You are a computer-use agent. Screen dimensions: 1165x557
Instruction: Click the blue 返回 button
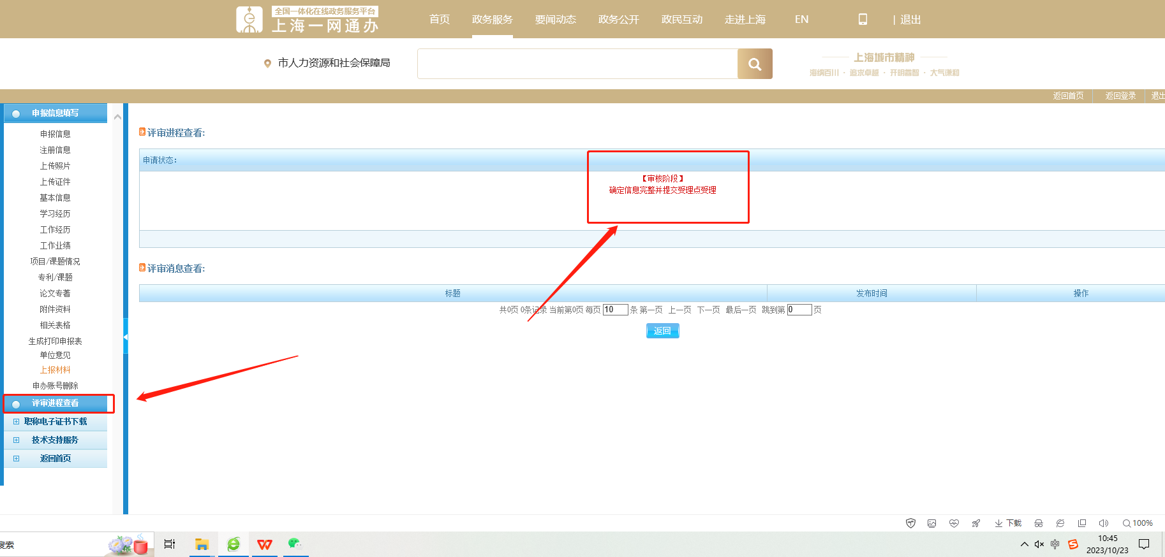click(x=662, y=331)
